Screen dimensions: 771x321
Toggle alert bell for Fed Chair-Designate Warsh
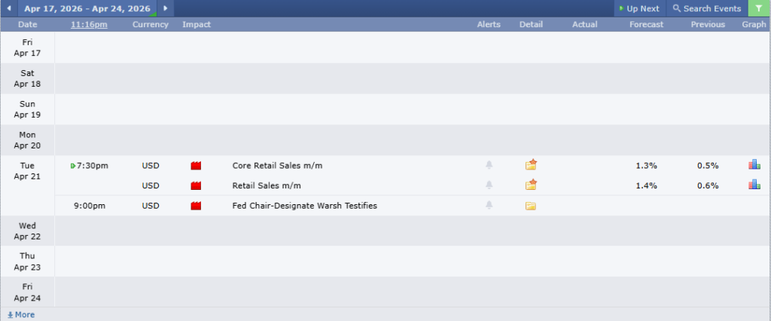pos(489,206)
